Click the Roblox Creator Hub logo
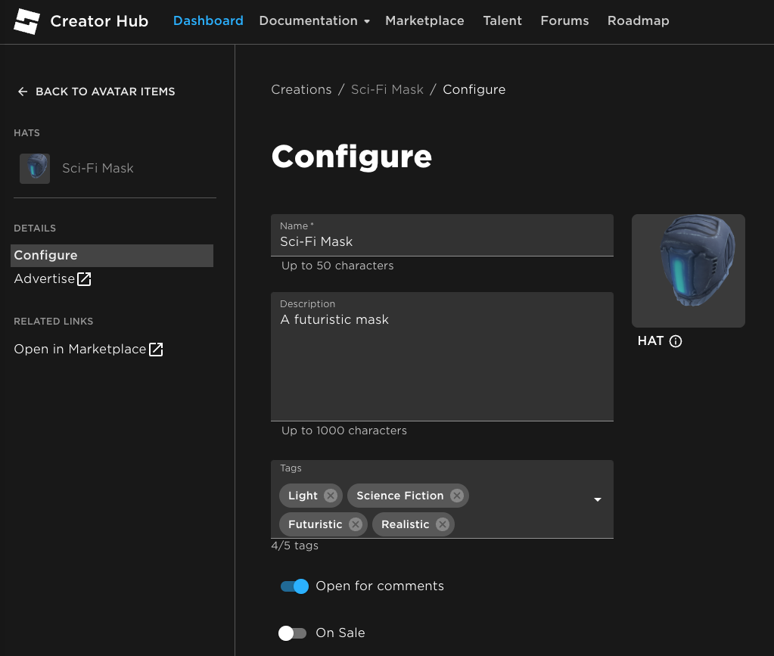The image size is (774, 656). tap(26, 21)
